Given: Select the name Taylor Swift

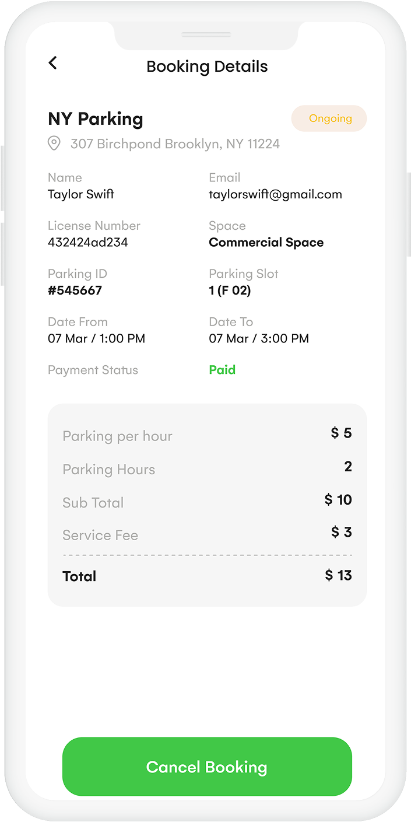Looking at the screenshot, I should [81, 194].
